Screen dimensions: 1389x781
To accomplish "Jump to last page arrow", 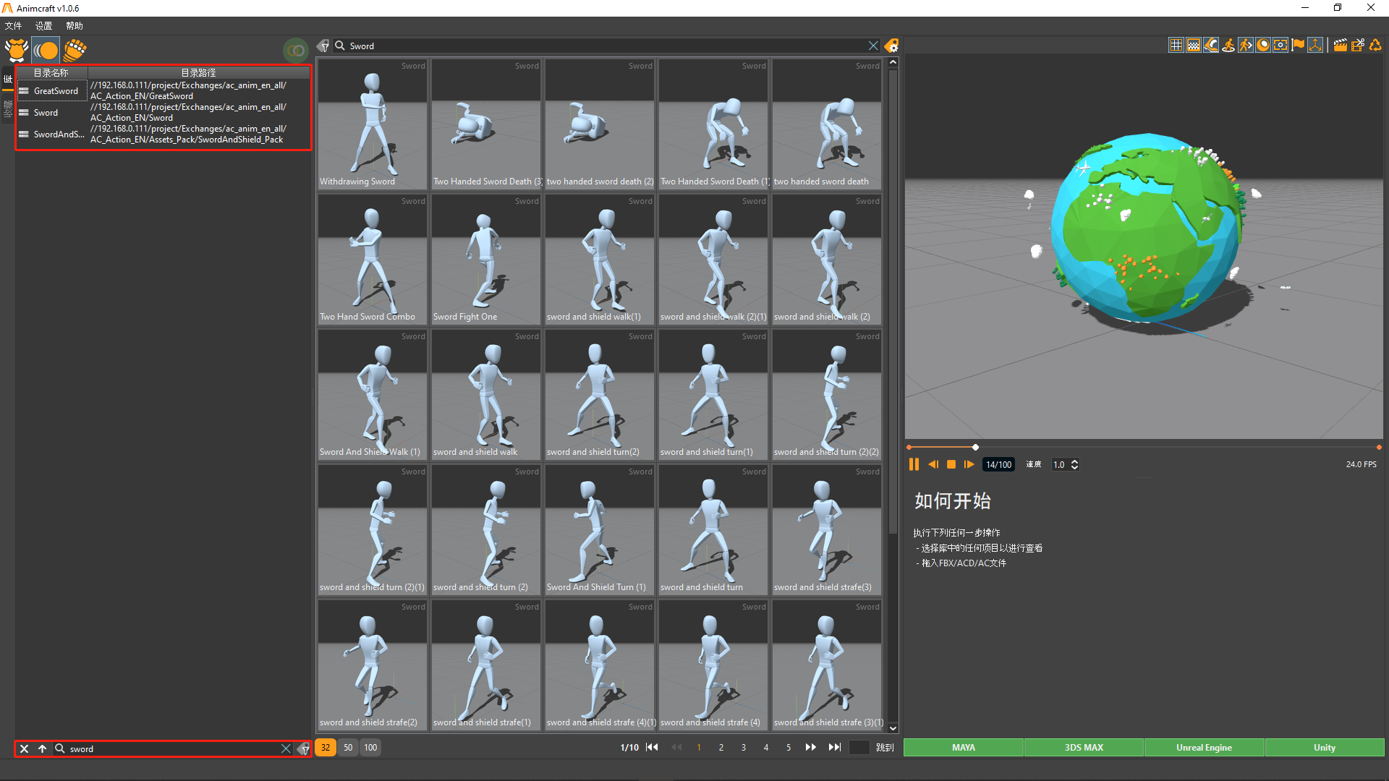I will 835,747.
